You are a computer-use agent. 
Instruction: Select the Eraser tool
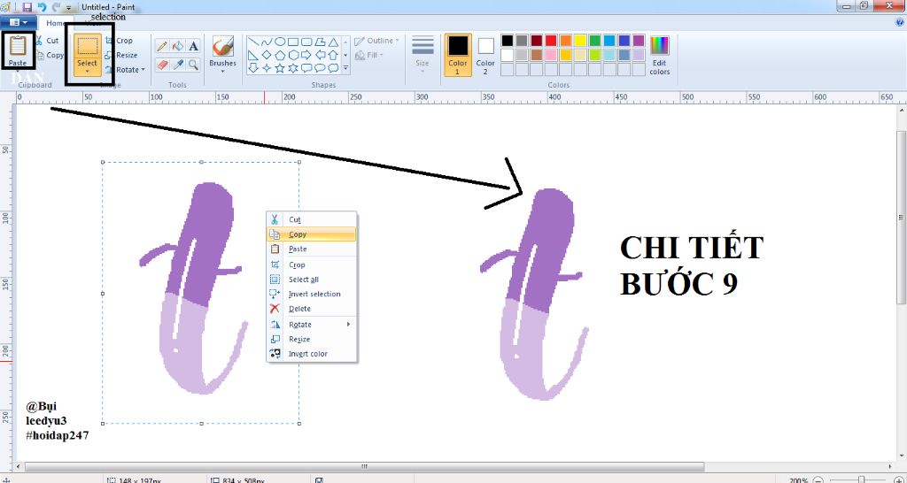(x=163, y=64)
